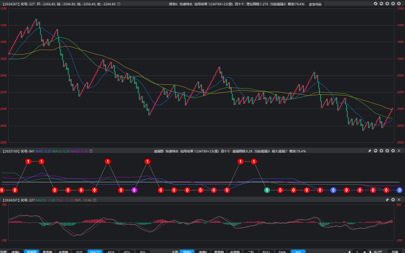The height and width of the screenshot is (253, 405).
Task: Click the up arrow icon in main chart header
Action: [387, 4]
